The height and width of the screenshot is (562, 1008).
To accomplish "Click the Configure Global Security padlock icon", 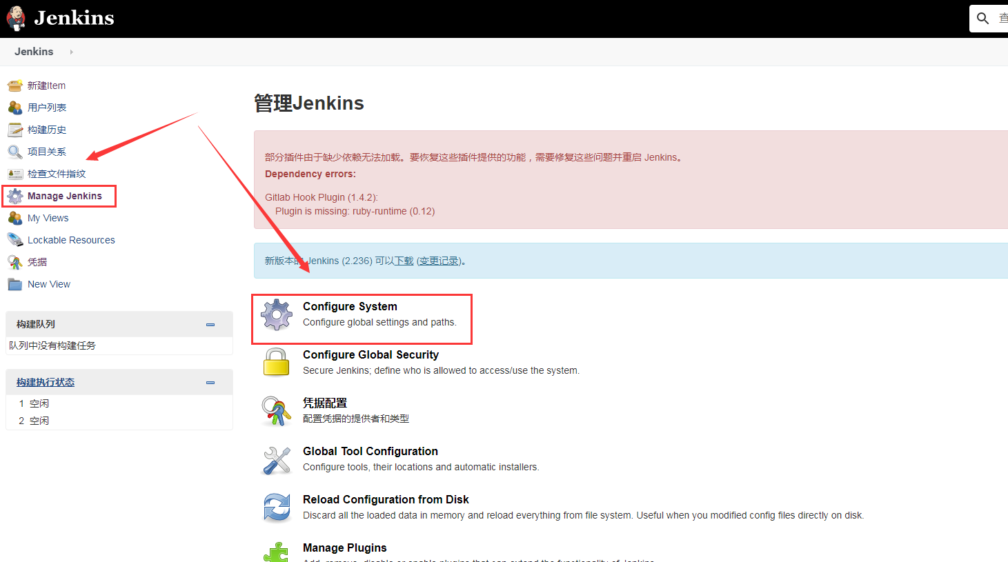I will coord(277,363).
